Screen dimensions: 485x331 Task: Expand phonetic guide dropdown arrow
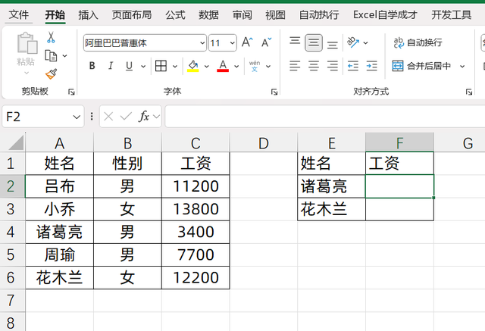pos(268,66)
